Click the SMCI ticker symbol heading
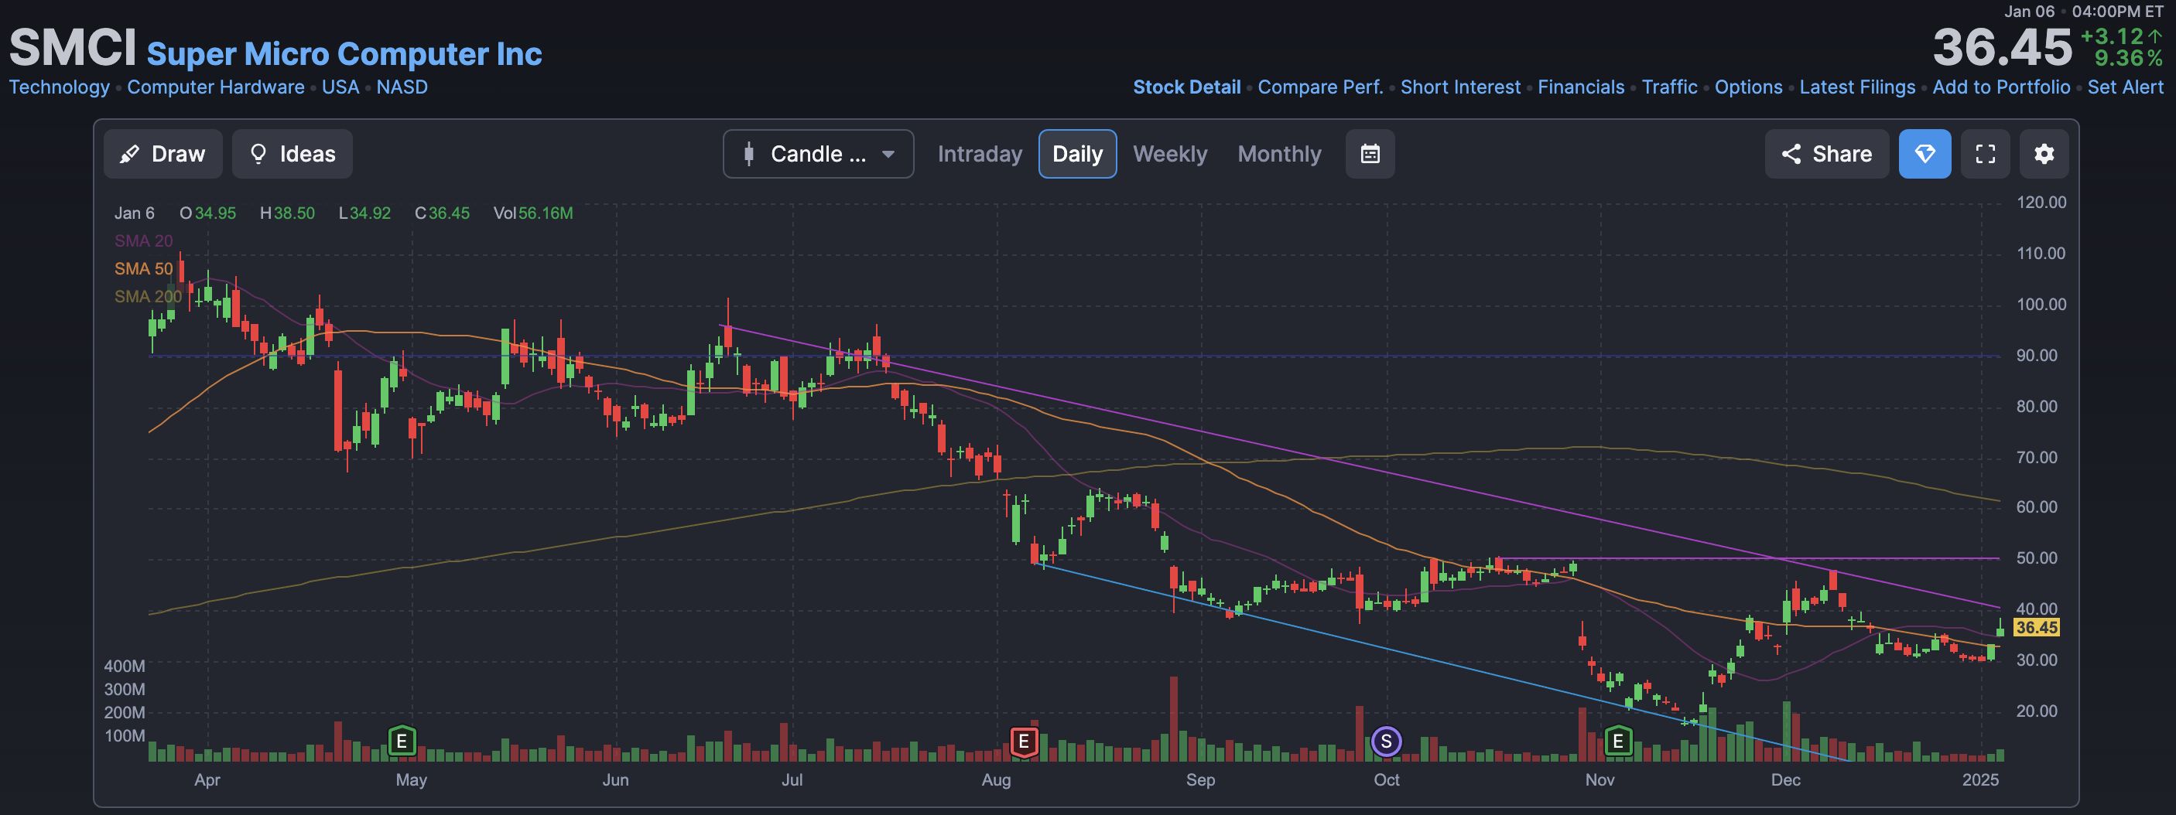Screen dimensions: 2176x815 point(73,47)
